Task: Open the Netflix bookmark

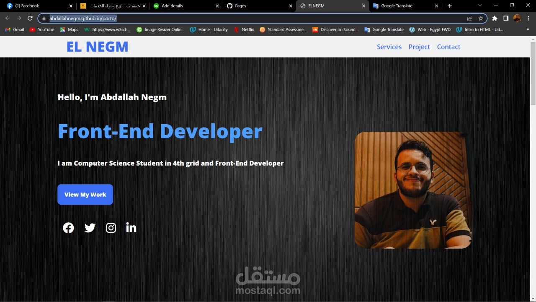Action: point(244,30)
